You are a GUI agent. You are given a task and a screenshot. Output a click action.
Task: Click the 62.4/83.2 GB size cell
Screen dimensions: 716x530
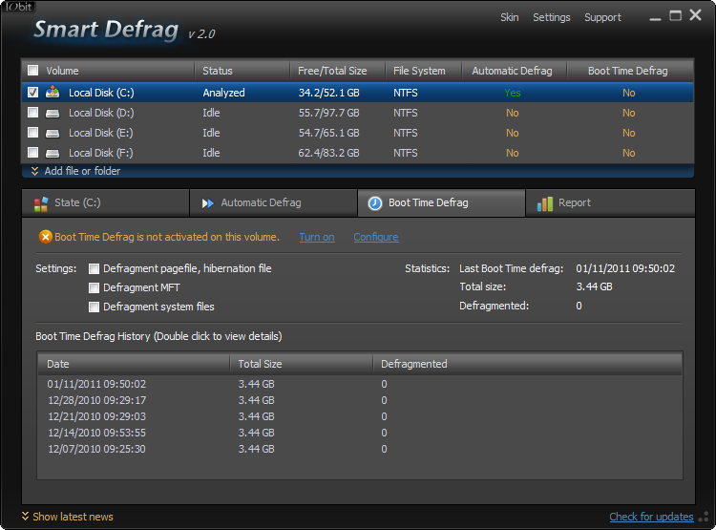328,153
